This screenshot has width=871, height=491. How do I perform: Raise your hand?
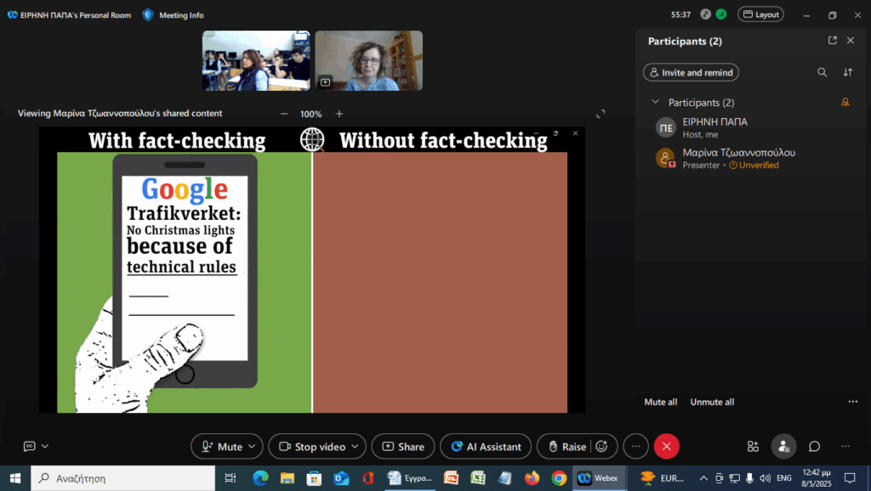point(567,446)
